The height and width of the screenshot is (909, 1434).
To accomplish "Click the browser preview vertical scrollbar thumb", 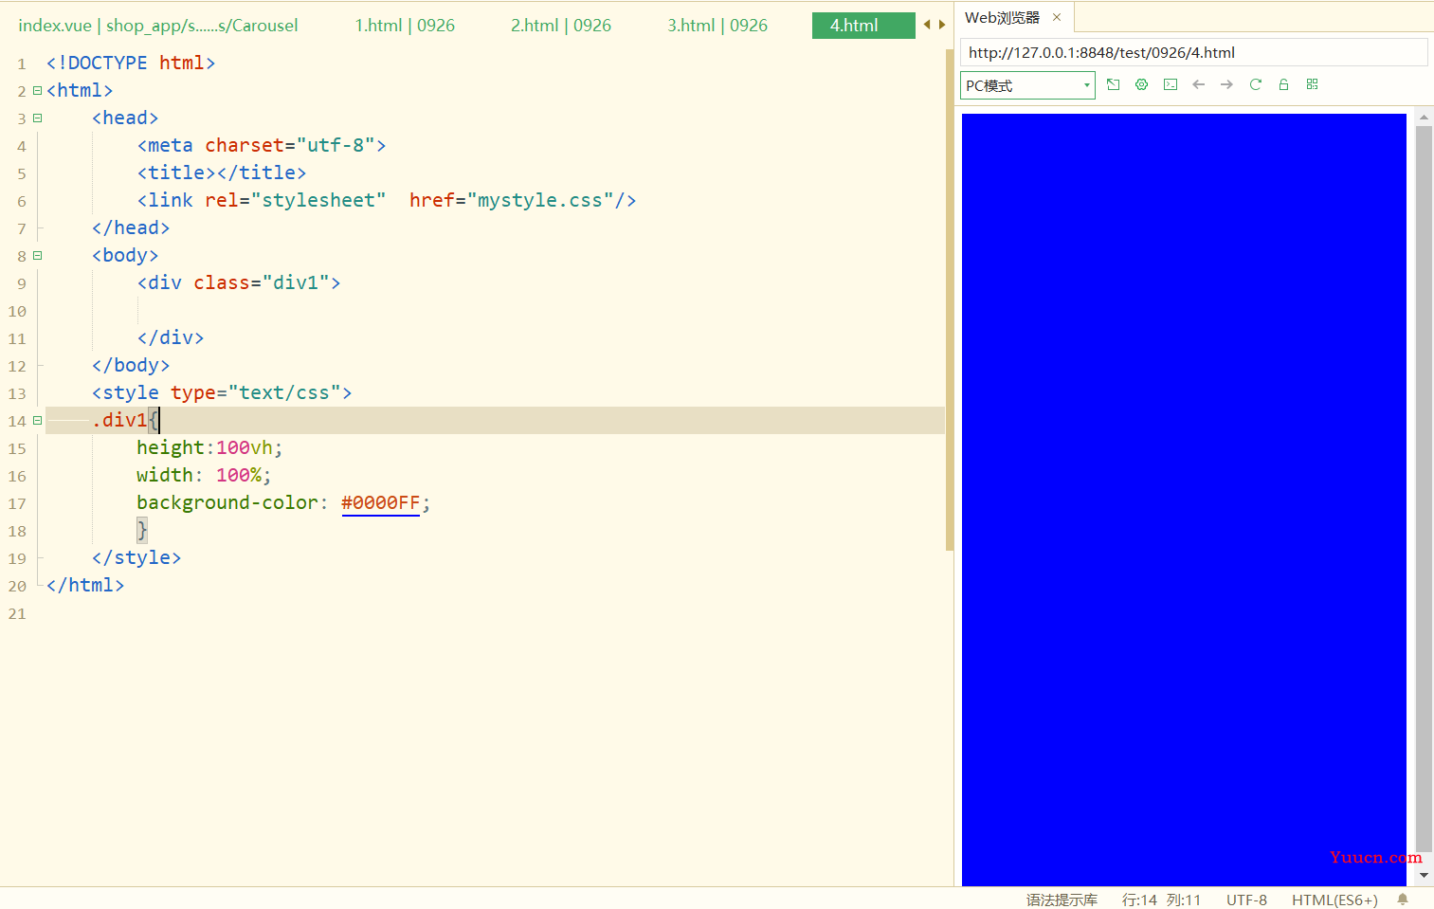I will pyautogui.click(x=1424, y=488).
